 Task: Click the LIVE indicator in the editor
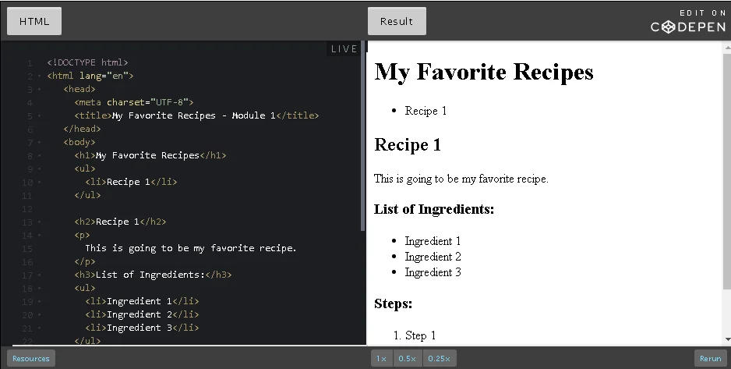pyautogui.click(x=344, y=48)
